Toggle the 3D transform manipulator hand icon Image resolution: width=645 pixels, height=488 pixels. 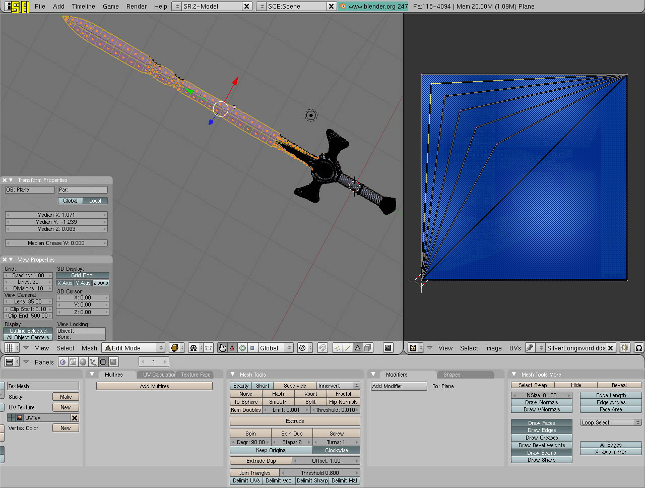[222, 348]
